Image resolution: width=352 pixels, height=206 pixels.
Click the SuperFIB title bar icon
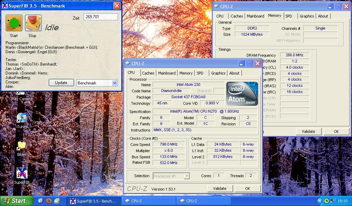(5, 5)
